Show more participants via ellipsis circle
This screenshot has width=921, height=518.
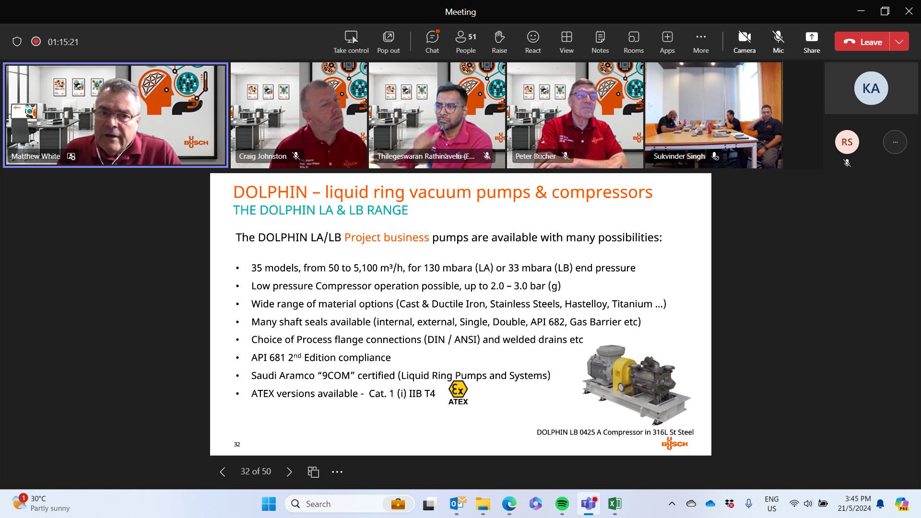[895, 142]
